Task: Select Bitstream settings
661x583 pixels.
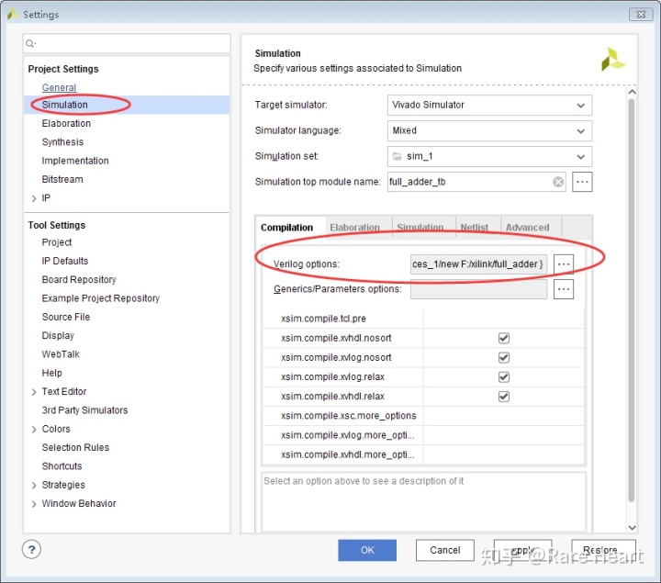Action: pyautogui.click(x=62, y=179)
